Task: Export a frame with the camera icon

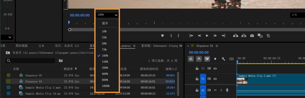Action: [252, 36]
